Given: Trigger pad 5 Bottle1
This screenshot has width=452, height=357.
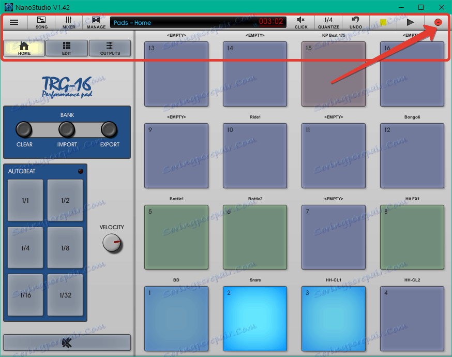Looking at the screenshot, I should click(x=176, y=237).
